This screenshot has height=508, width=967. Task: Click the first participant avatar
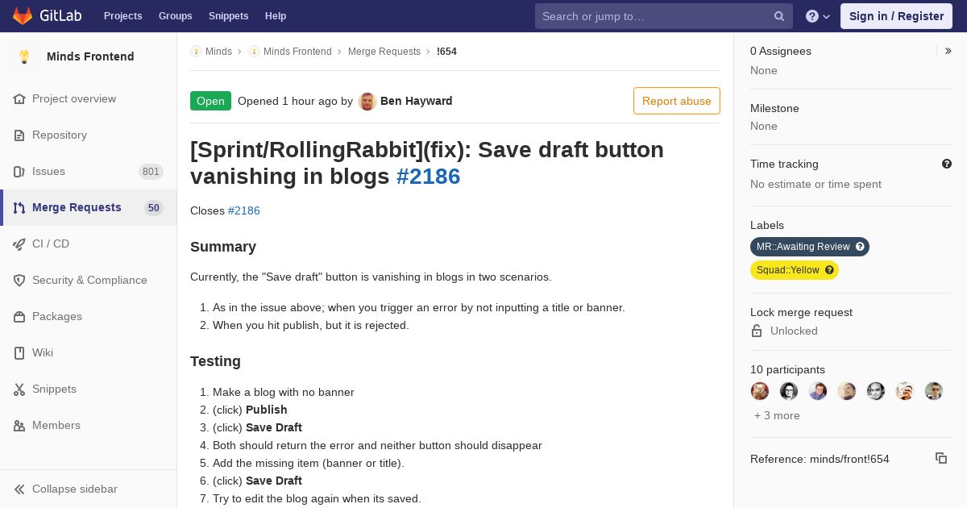(x=760, y=391)
